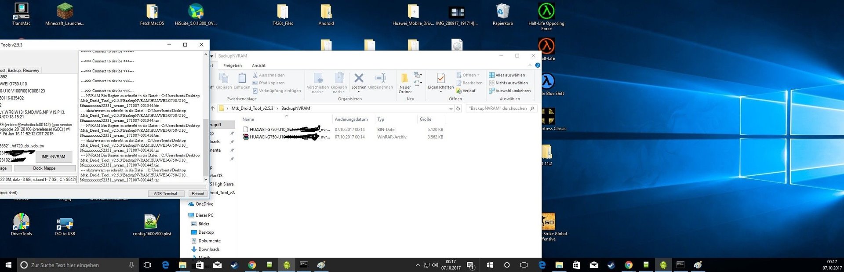Open the Papierkorb recycle bin
This screenshot has width=844, height=272.
pyautogui.click(x=502, y=14)
